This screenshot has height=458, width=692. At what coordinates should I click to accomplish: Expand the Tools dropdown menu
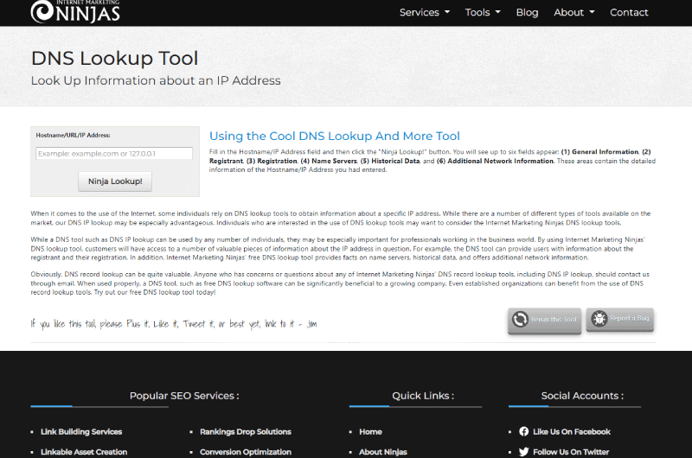pos(483,12)
